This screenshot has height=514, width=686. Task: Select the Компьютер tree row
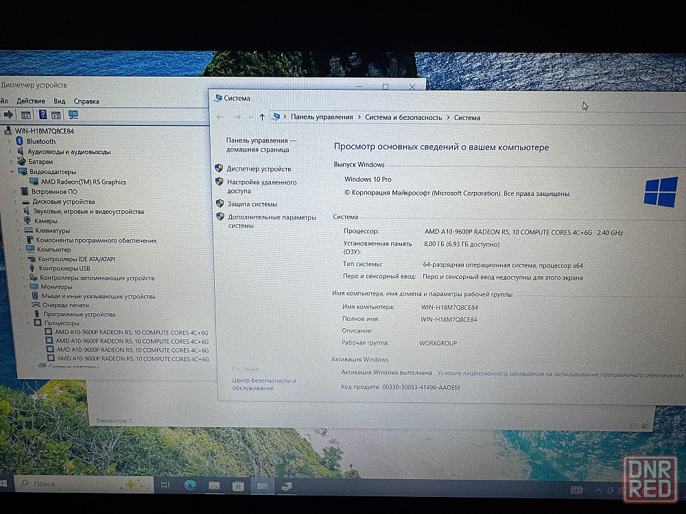tap(54, 249)
